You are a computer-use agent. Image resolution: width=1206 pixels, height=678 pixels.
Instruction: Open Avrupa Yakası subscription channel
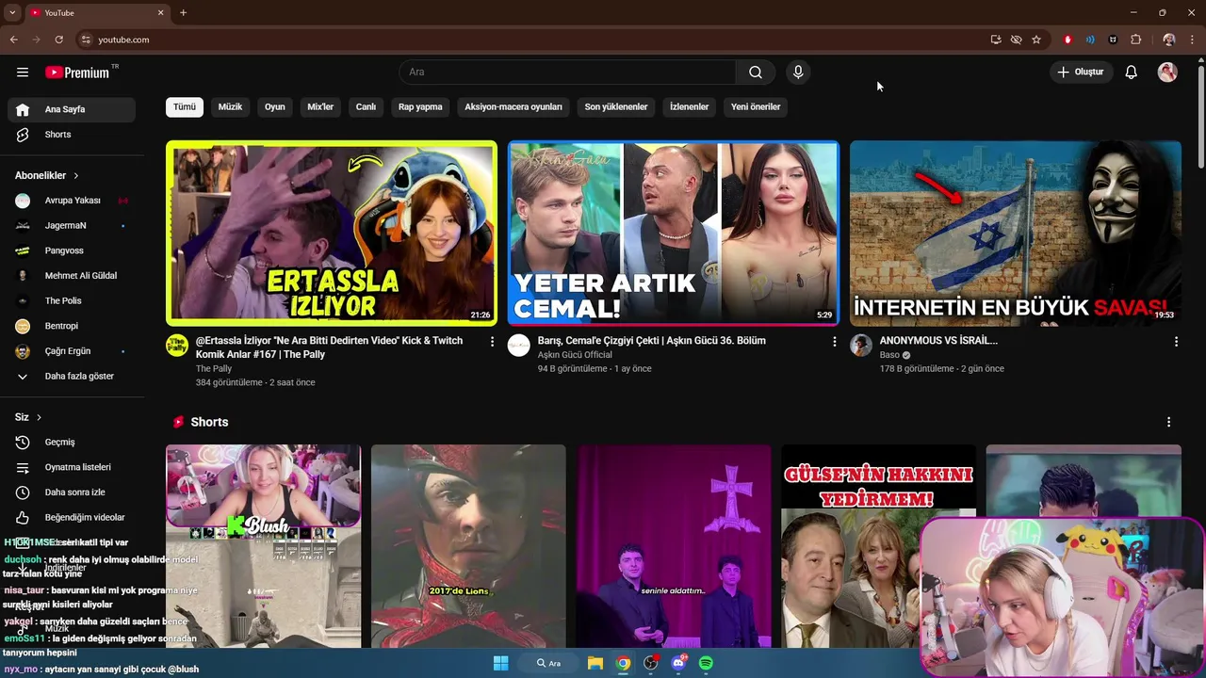(72, 201)
